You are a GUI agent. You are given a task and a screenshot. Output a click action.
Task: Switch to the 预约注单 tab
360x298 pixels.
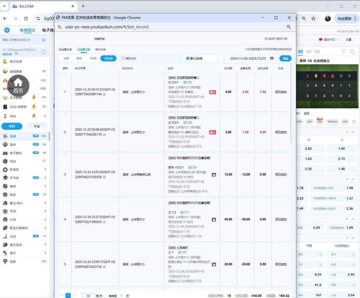100,49
